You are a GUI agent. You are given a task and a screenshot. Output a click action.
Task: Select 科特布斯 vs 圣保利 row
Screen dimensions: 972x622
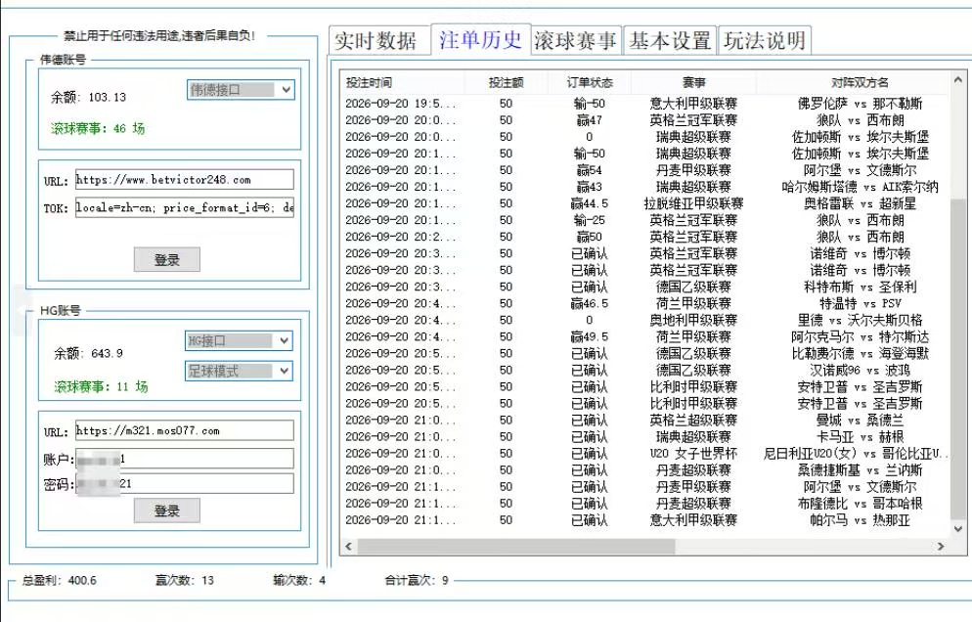pyautogui.click(x=644, y=287)
